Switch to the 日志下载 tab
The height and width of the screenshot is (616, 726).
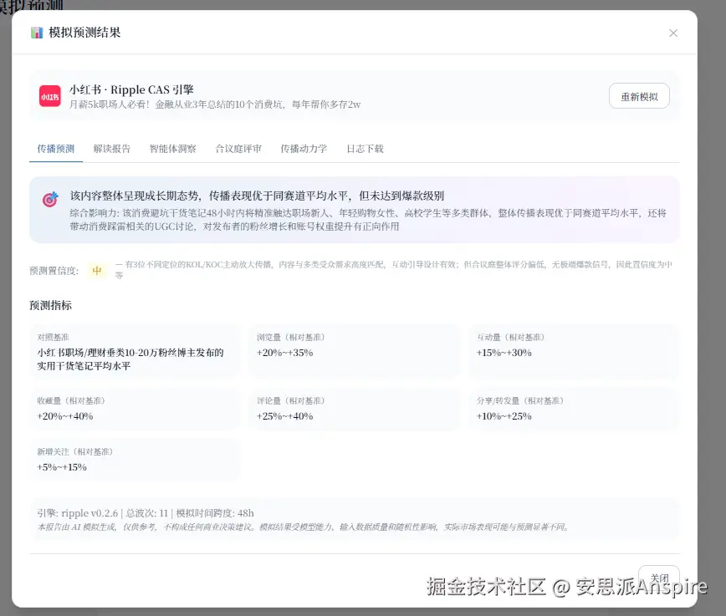(x=365, y=149)
